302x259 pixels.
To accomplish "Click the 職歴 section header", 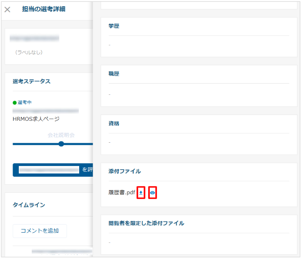I will pos(114,74).
